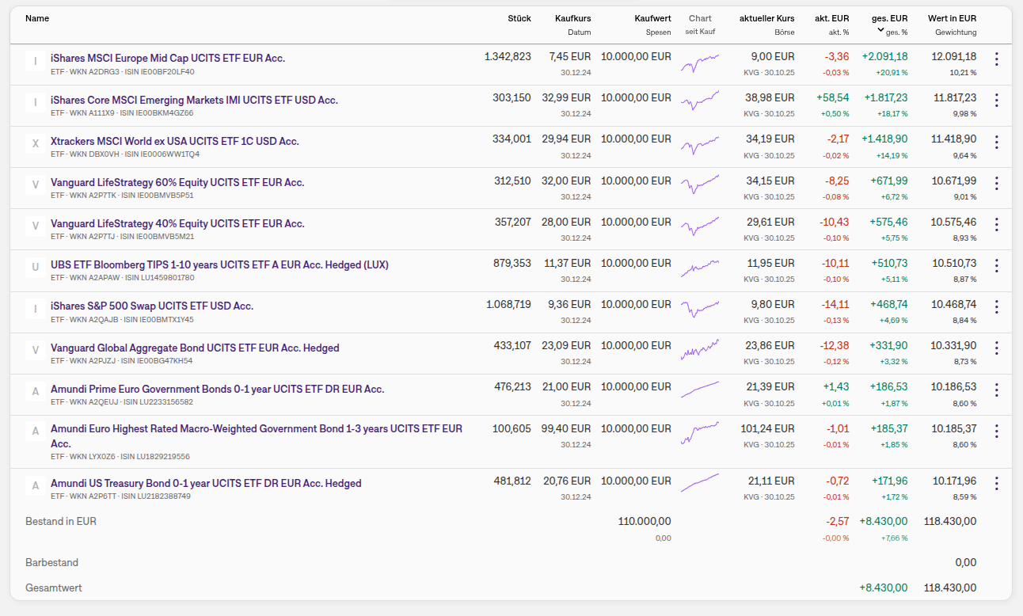
Task: Sort by Stück column header
Action: point(519,18)
